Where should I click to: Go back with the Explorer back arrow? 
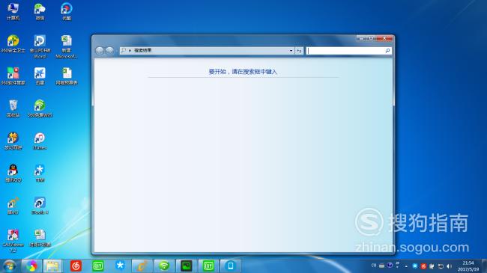[x=100, y=51]
